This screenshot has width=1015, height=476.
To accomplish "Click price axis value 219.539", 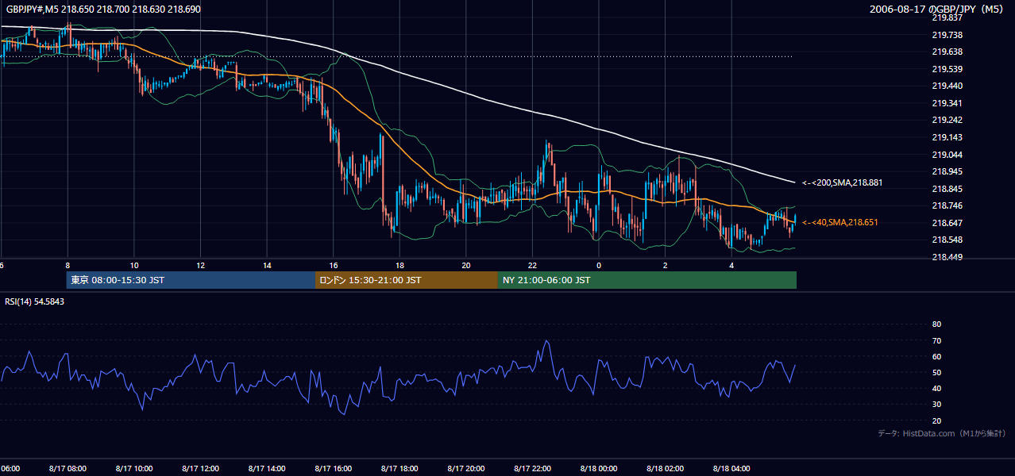I will pyautogui.click(x=947, y=69).
